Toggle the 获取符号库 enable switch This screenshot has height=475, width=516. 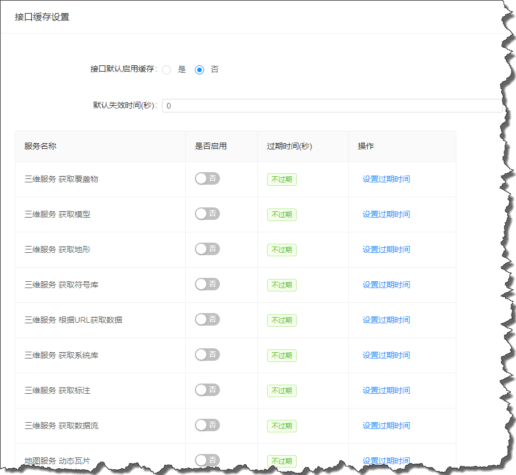(x=207, y=284)
